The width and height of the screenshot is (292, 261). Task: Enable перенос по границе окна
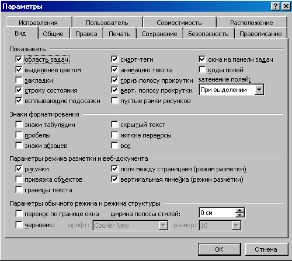click(19, 214)
